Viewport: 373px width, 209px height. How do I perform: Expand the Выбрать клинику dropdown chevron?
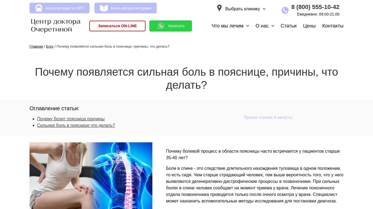(x=264, y=9)
